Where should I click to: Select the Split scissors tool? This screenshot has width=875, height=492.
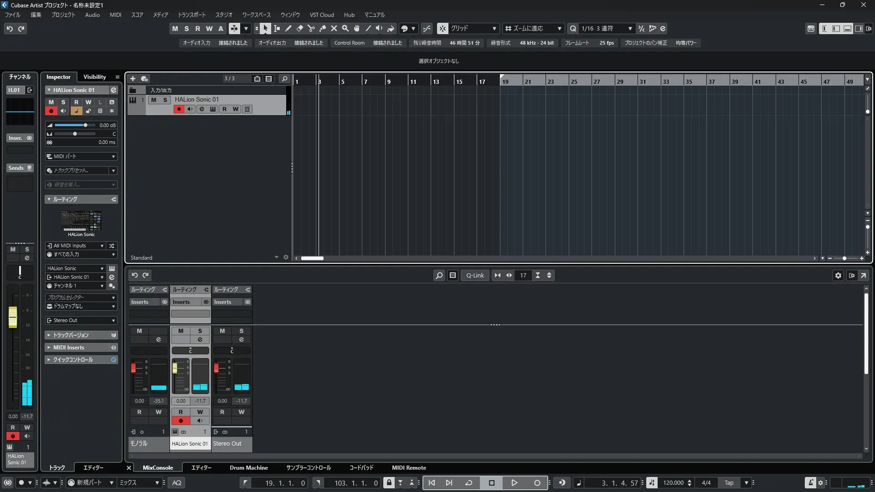pyautogui.click(x=311, y=29)
